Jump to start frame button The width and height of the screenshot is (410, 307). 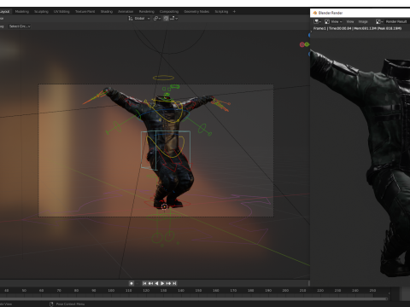[x=144, y=283]
